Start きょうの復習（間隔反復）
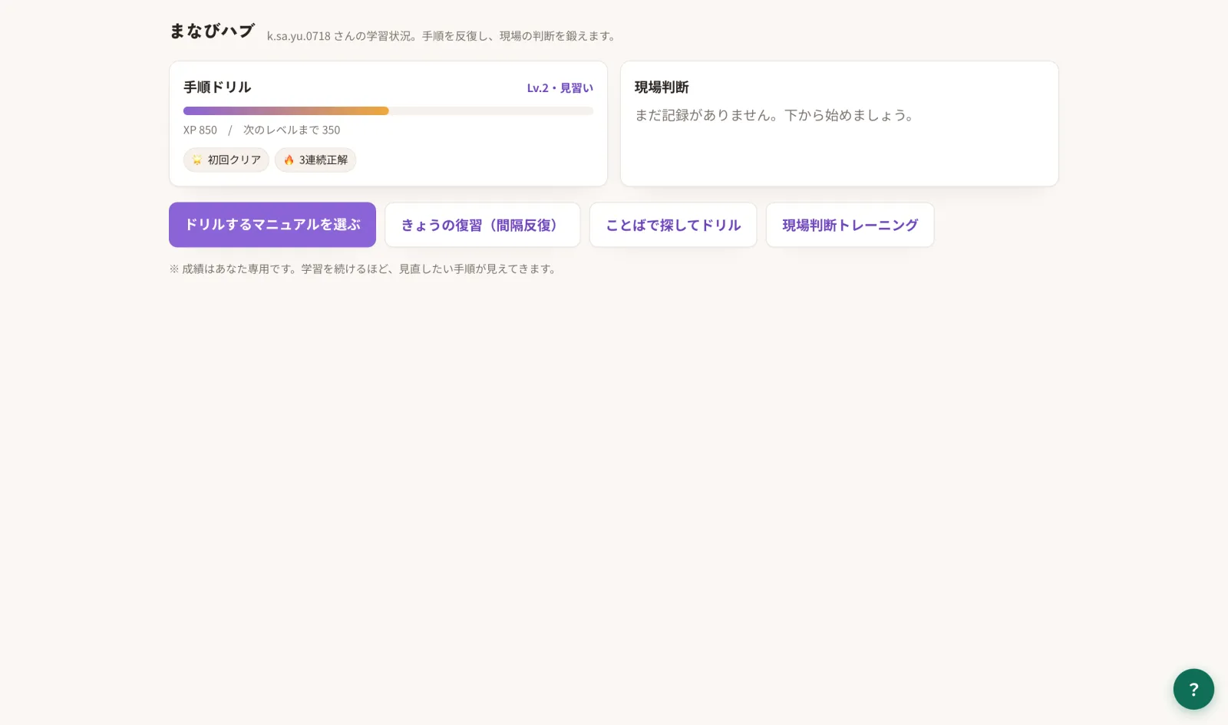The height and width of the screenshot is (725, 1228). [x=483, y=225]
